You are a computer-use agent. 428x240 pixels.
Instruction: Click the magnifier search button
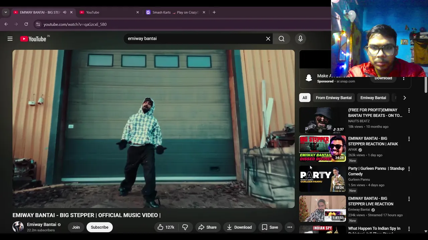[x=282, y=39]
